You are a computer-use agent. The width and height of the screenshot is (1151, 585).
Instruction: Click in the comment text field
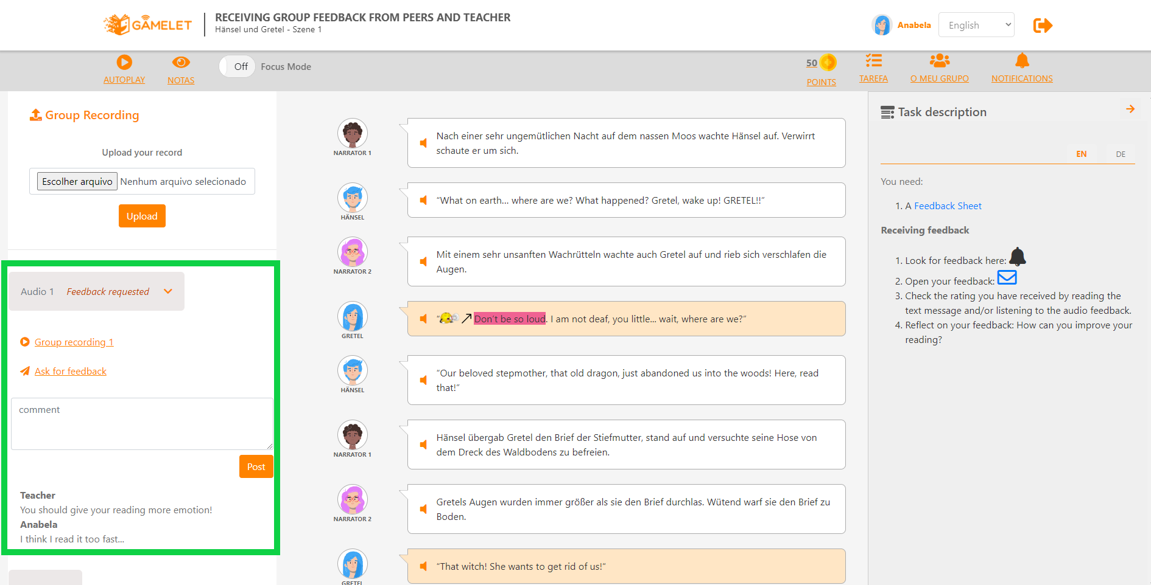[x=142, y=424]
